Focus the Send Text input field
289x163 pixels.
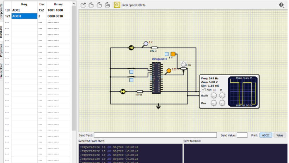click(x=155, y=135)
